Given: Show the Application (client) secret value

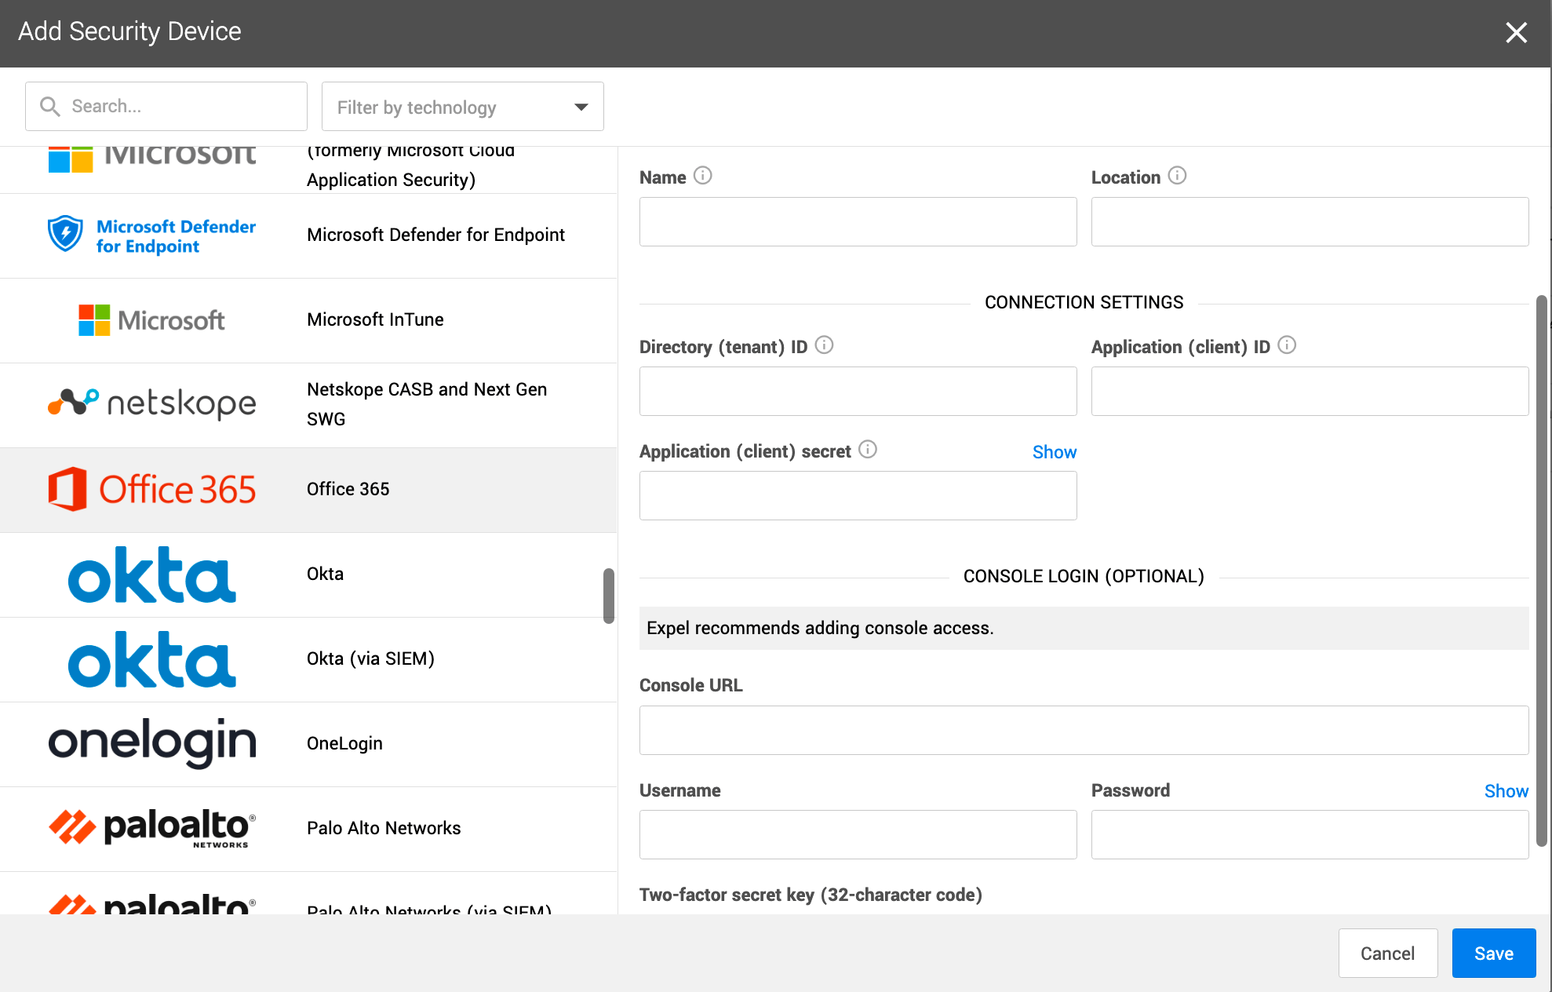Looking at the screenshot, I should pos(1055,452).
